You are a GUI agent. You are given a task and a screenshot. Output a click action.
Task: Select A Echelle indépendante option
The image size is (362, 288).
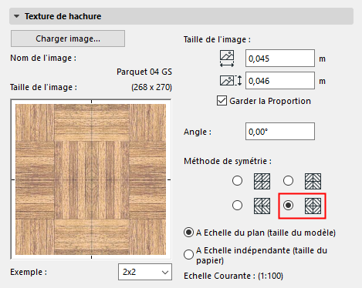188,254
